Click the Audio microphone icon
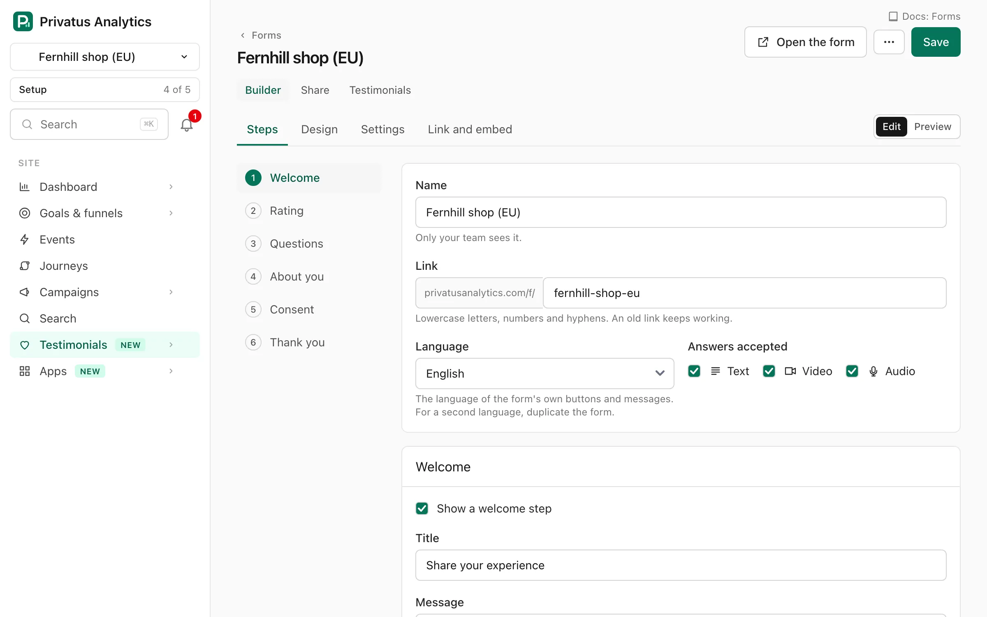Viewport: 987px width, 617px height. [873, 371]
